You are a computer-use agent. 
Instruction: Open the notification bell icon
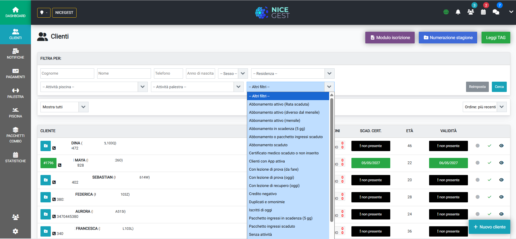pyautogui.click(x=458, y=12)
